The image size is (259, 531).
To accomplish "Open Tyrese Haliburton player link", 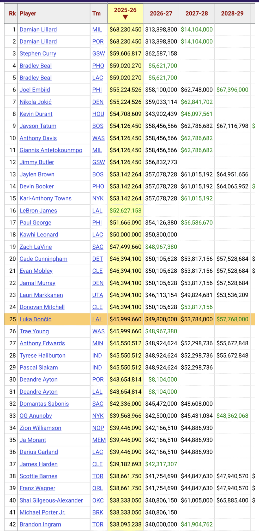I will pos(43,355).
